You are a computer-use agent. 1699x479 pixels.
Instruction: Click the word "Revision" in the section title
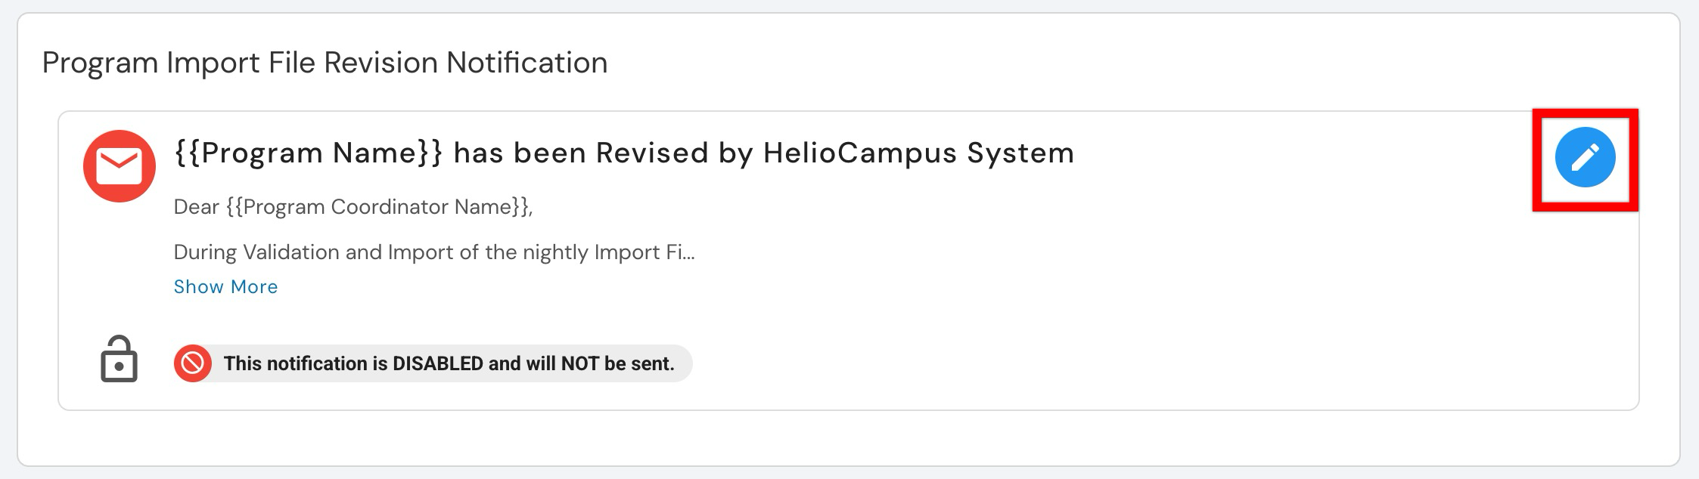coord(380,63)
